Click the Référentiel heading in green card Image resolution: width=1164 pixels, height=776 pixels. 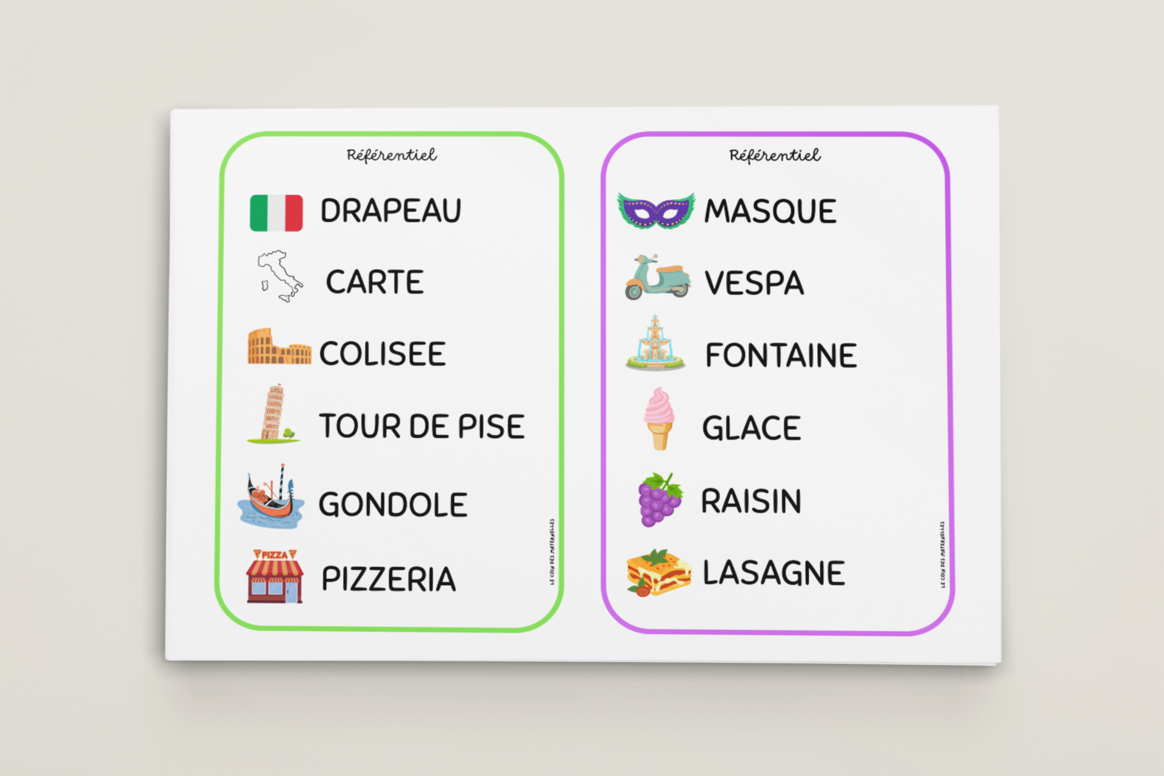[392, 155]
